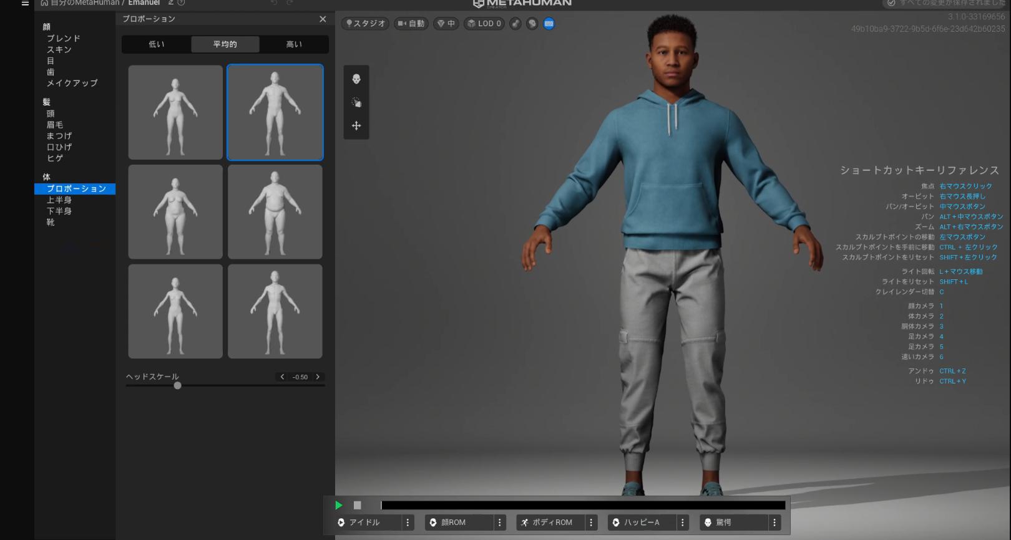This screenshot has height=540, width=1011.
Task: Open 上半身 tops settings in sidebar
Action: pos(59,200)
